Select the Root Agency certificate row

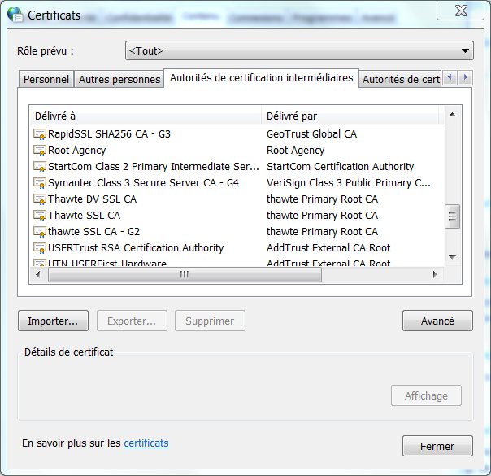(237, 151)
